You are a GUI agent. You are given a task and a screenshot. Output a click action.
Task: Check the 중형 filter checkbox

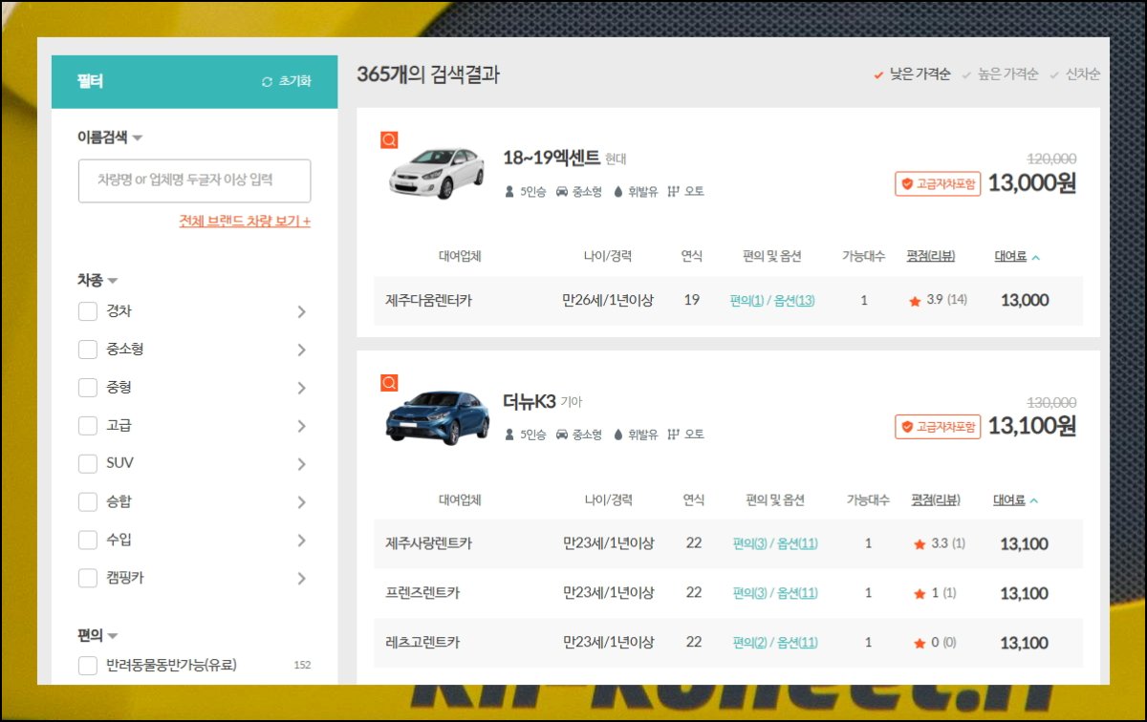tap(88, 388)
